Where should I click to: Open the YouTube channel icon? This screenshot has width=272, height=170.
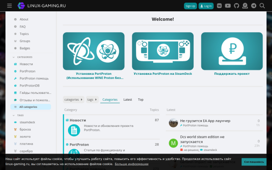[228, 6]
